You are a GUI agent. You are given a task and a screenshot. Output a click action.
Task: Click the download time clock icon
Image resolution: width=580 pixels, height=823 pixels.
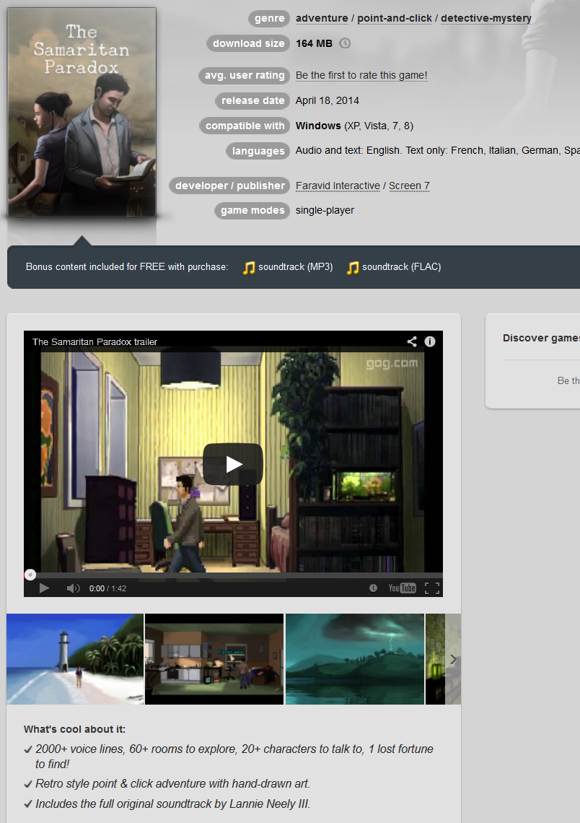345,43
